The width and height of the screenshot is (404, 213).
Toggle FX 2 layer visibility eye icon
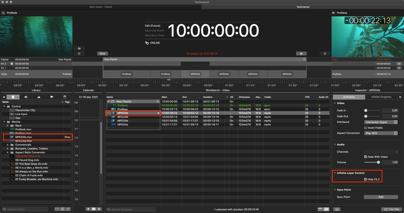[399, 64]
